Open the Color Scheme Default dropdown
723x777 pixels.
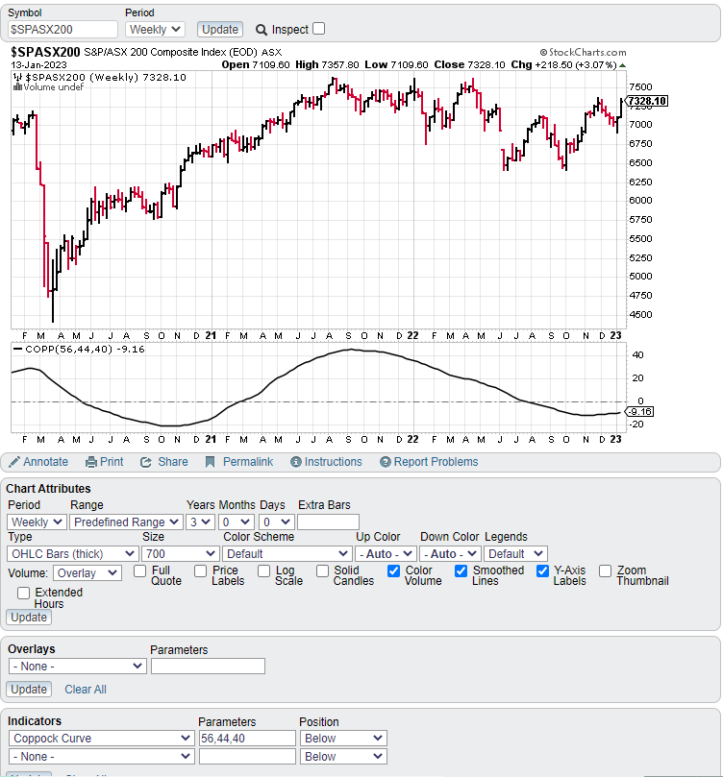[287, 553]
